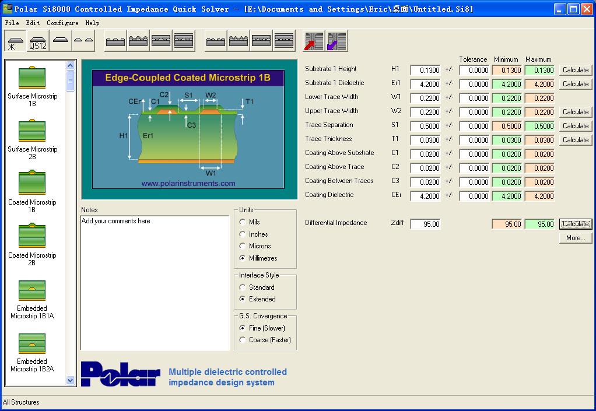Click the H1 value field 0.1300
The width and height of the screenshot is (596, 411).
click(425, 71)
